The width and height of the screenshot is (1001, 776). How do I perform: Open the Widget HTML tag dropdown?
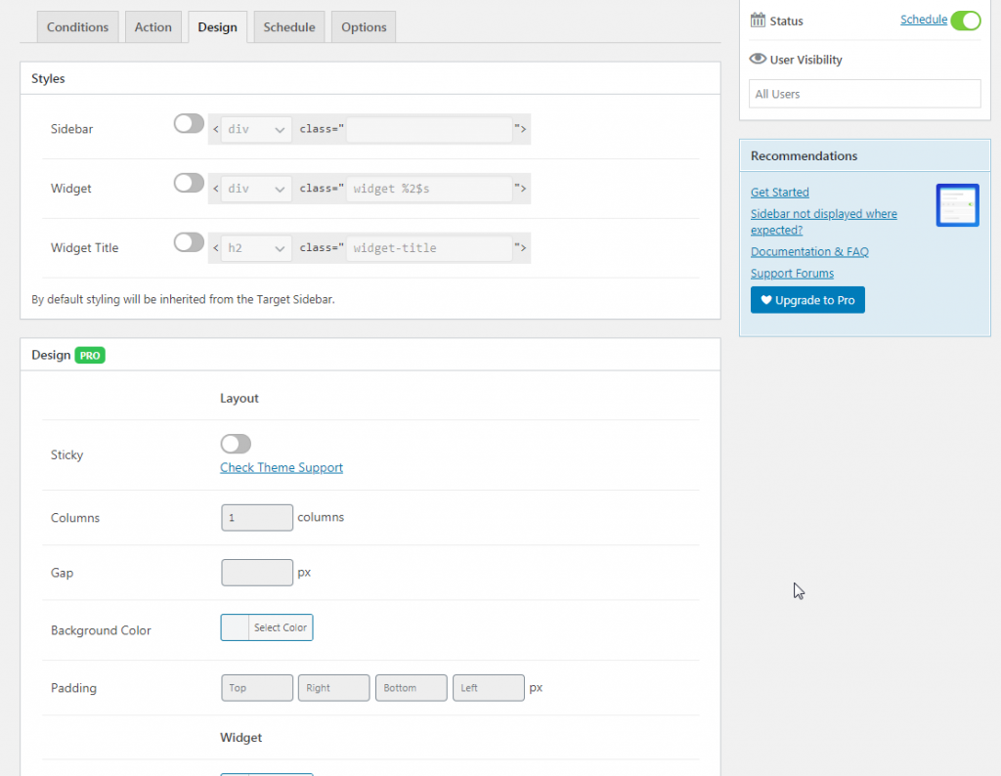coord(256,189)
